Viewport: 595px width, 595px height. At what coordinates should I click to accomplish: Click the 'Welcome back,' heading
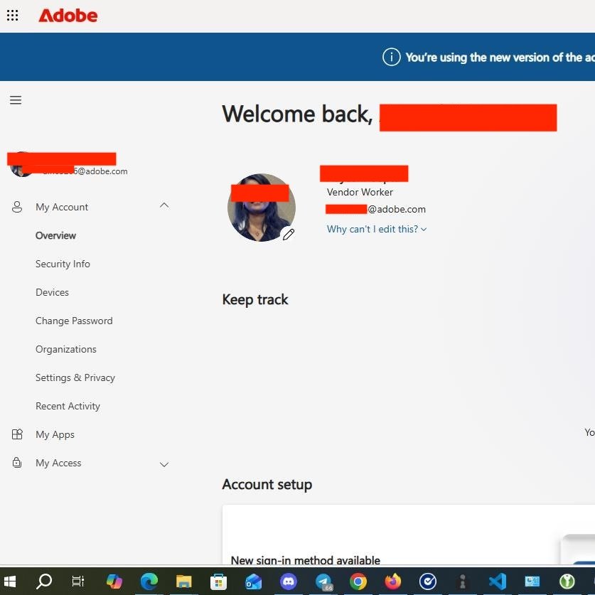pyautogui.click(x=297, y=114)
